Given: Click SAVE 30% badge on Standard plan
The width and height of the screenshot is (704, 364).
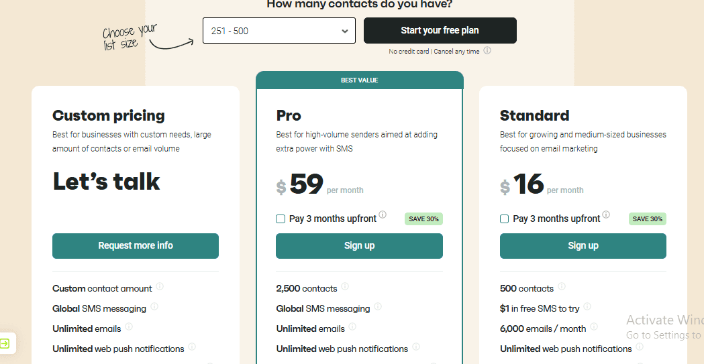Looking at the screenshot, I should [647, 219].
